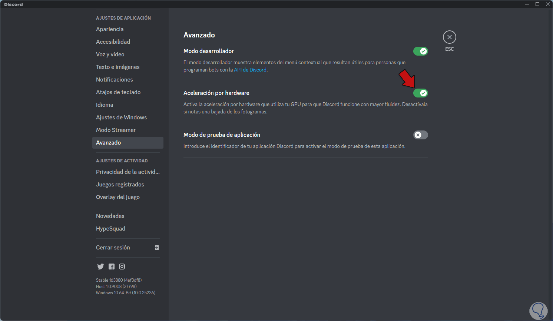Minimize the Discord window

(x=527, y=4)
